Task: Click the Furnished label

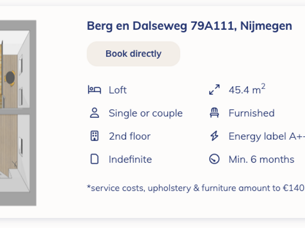Action: (x=252, y=113)
